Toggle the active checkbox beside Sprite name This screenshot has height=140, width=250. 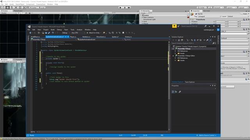coord(196,14)
